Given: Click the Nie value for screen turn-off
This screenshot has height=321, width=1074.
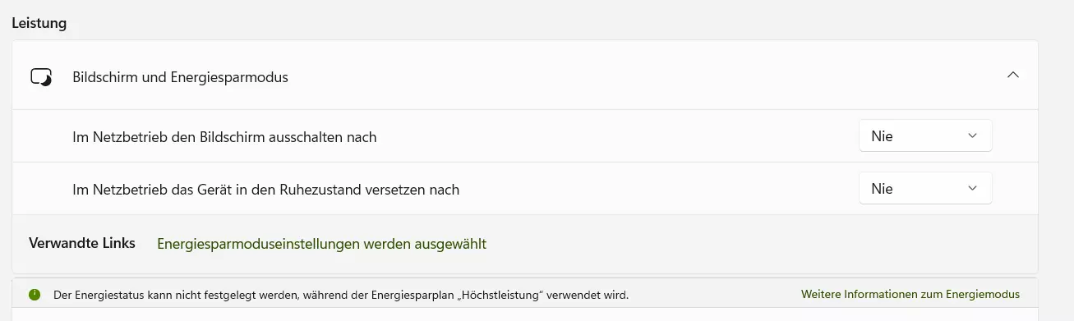Looking at the screenshot, I should point(882,136).
